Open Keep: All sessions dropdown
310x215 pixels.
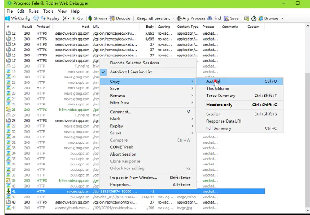click(x=155, y=18)
